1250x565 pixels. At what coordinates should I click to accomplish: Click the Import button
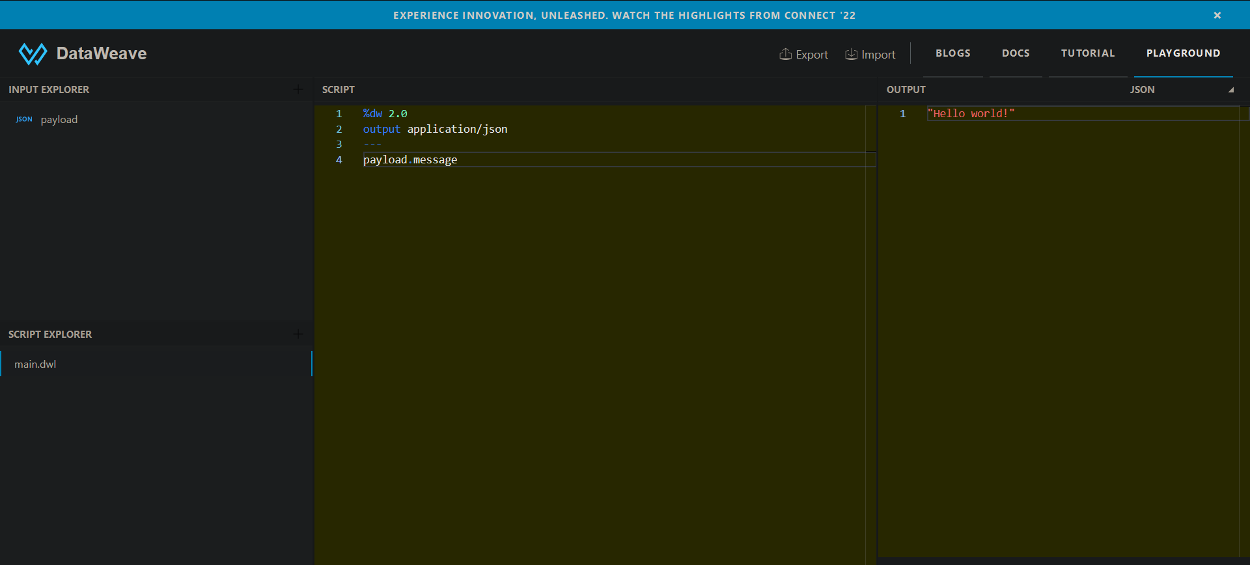click(x=870, y=55)
